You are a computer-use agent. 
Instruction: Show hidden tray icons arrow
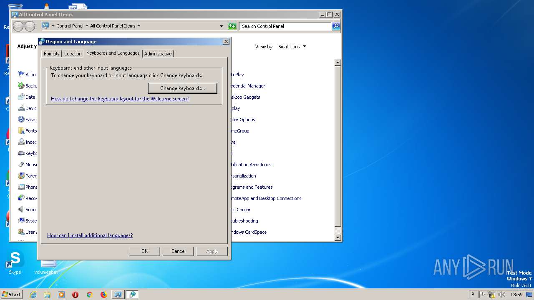[x=473, y=294]
